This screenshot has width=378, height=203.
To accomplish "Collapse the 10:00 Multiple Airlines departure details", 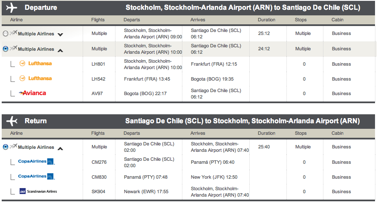I will (x=61, y=50).
